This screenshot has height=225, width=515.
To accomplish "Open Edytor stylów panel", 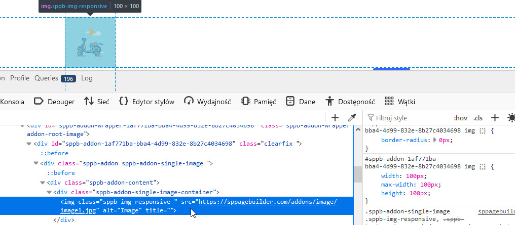I will (146, 102).
